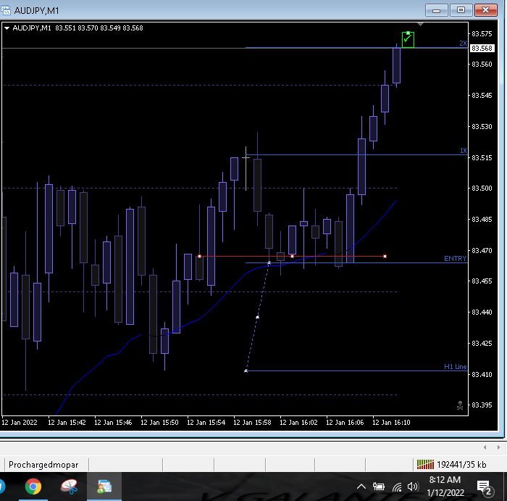
Task: Click the 83.575 price axis label
Action: click(x=482, y=33)
